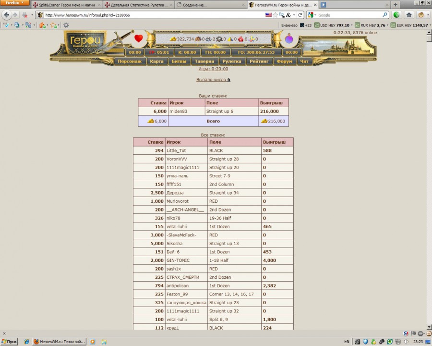
Task: Click the purple mana potion icon
Action: 289,39
